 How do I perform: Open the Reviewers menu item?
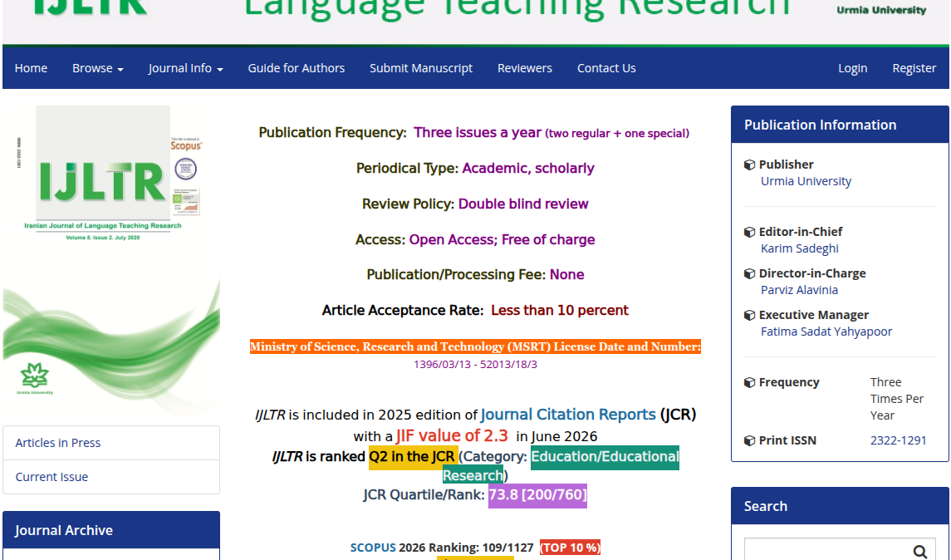(525, 69)
